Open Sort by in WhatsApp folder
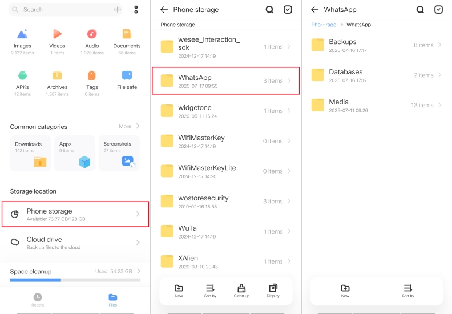This screenshot has width=452, height=314. pos(407,291)
